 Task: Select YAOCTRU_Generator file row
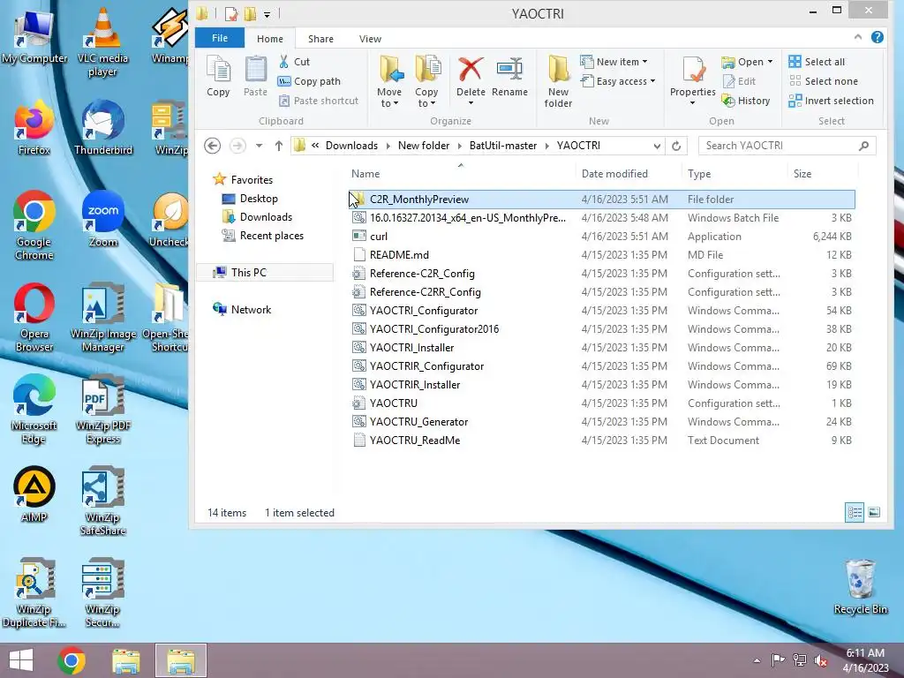click(x=602, y=421)
